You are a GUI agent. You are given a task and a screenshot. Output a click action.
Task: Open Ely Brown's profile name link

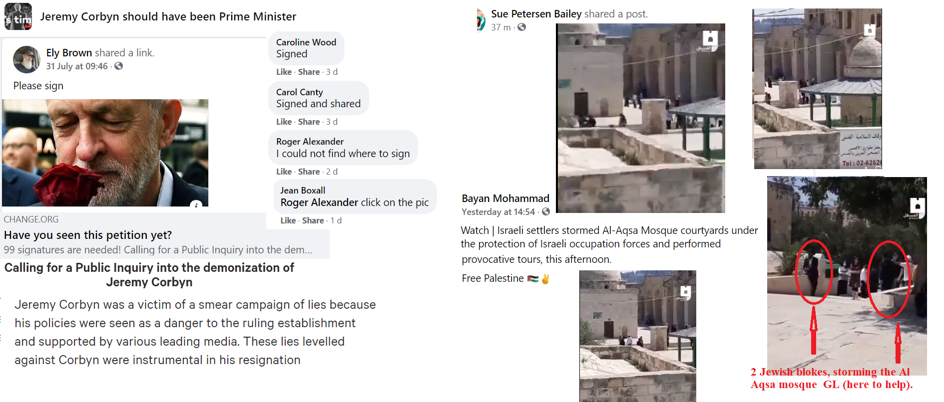click(69, 53)
